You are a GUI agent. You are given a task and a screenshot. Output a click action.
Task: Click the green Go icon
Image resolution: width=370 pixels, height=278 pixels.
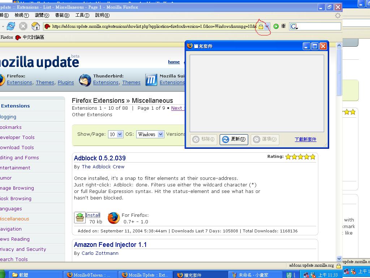coord(276,26)
